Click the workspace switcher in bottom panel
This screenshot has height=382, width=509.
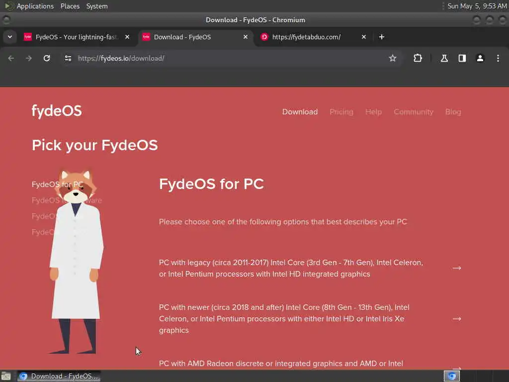coord(451,376)
